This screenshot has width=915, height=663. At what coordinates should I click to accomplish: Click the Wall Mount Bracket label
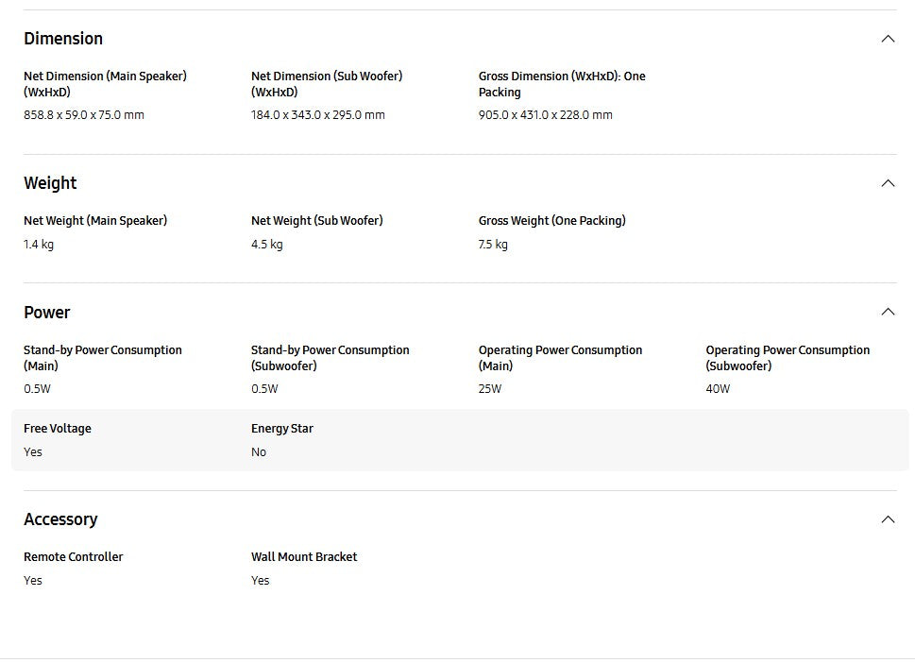click(x=304, y=557)
